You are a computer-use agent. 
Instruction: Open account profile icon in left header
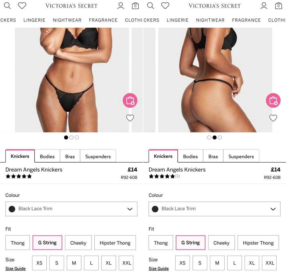[x=121, y=6]
